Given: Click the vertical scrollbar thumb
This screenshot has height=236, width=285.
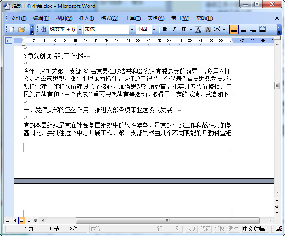Looking at the screenshot, I should click(x=277, y=86).
